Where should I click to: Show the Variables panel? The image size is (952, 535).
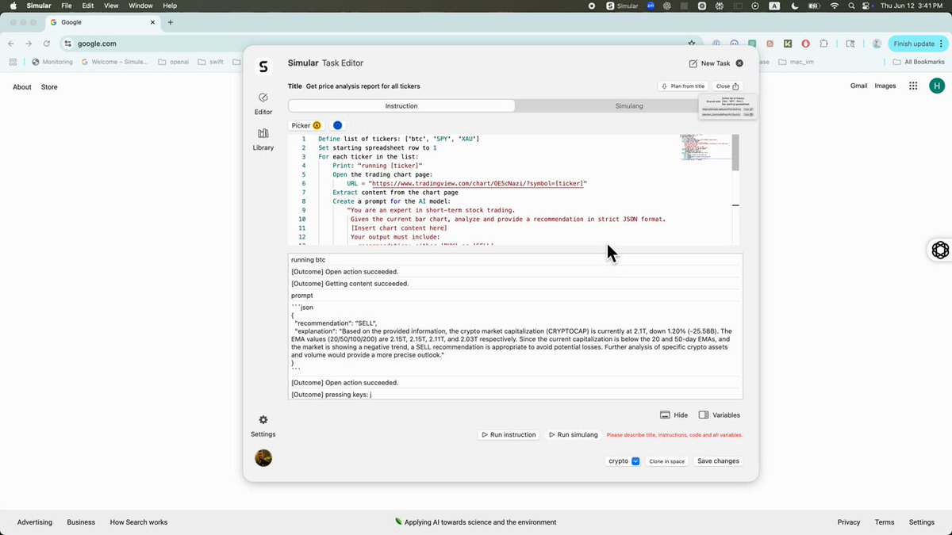tap(720, 415)
